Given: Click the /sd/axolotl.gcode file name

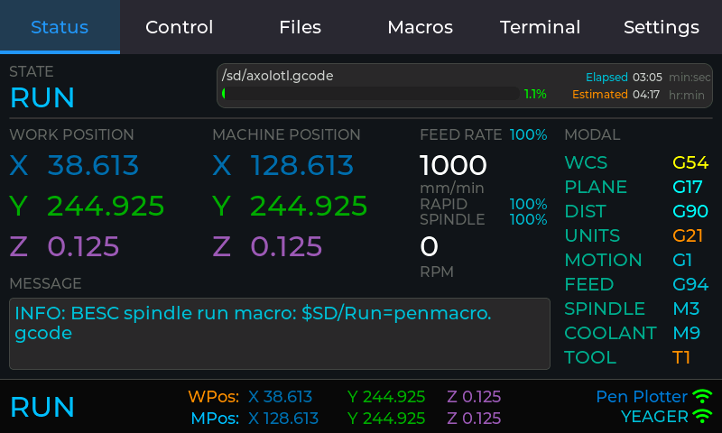Looking at the screenshot, I should click(278, 76).
